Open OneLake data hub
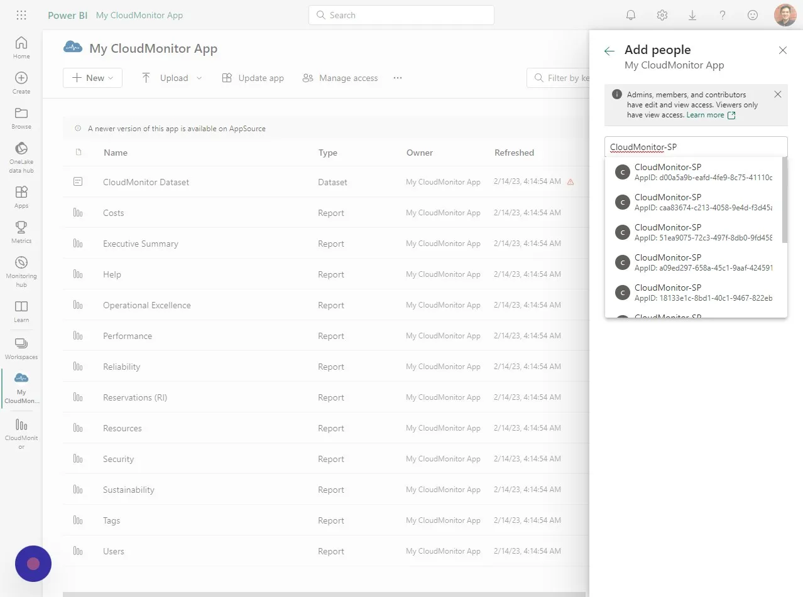Image resolution: width=803 pixels, height=597 pixels. (21, 157)
